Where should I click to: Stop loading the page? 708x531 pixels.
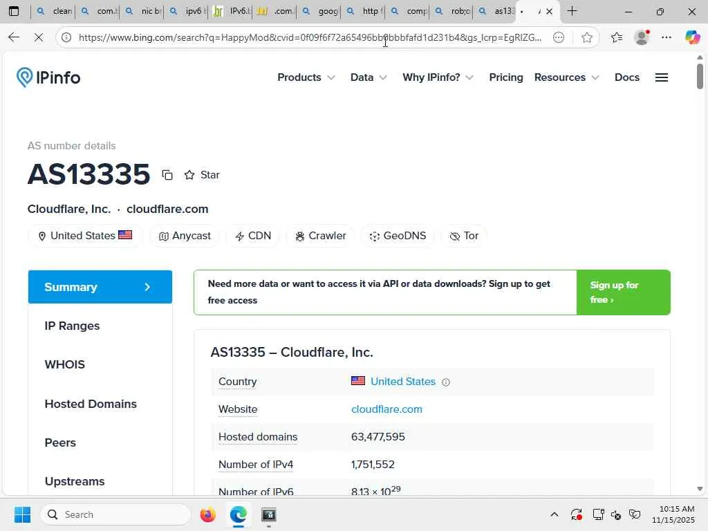click(x=39, y=37)
